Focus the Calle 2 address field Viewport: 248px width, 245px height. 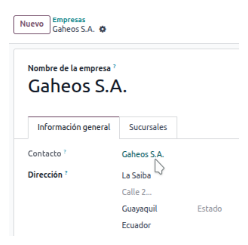click(137, 192)
